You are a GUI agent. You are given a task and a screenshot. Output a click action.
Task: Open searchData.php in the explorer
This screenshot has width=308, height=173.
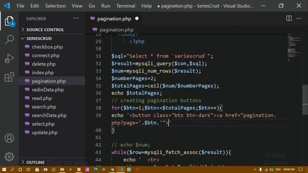click(x=49, y=115)
